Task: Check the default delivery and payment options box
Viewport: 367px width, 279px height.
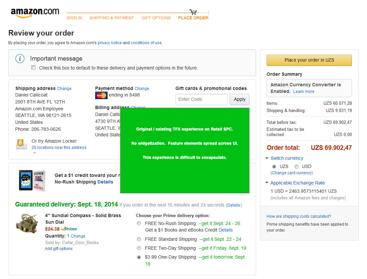Action: point(34,68)
